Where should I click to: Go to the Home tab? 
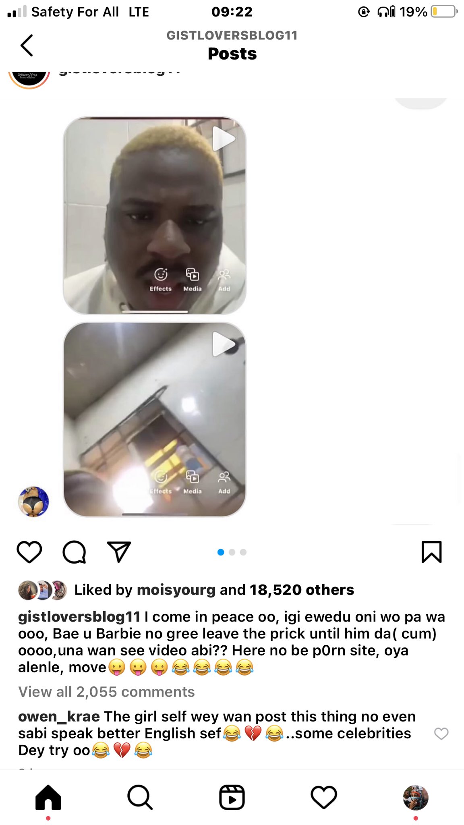pyautogui.click(x=48, y=797)
